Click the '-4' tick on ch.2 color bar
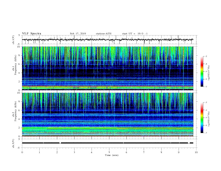Viewport: 221px width, 171px height. click(x=206, y=110)
